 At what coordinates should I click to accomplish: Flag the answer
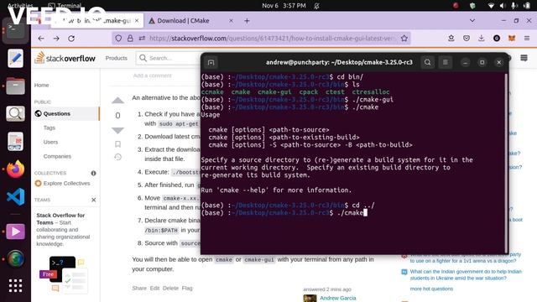coord(187,288)
